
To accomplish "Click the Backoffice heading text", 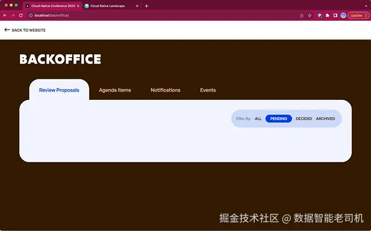I will pyautogui.click(x=61, y=59).
